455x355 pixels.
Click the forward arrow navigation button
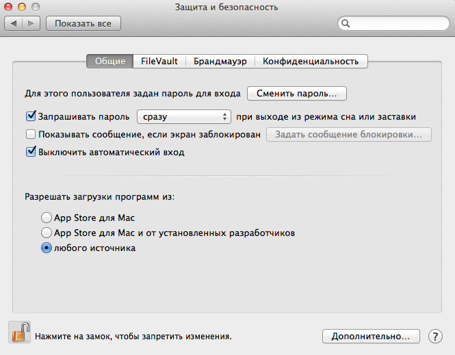31,23
